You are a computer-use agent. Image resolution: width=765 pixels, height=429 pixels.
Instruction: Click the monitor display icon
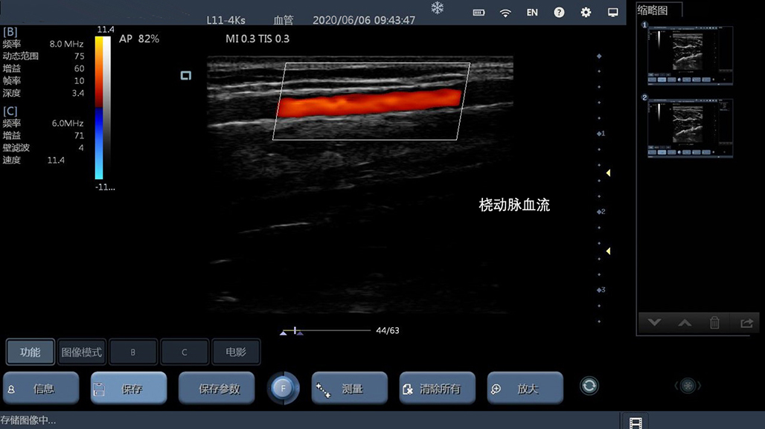pos(613,13)
